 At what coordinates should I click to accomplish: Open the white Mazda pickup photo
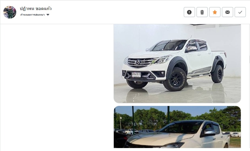[177, 64]
